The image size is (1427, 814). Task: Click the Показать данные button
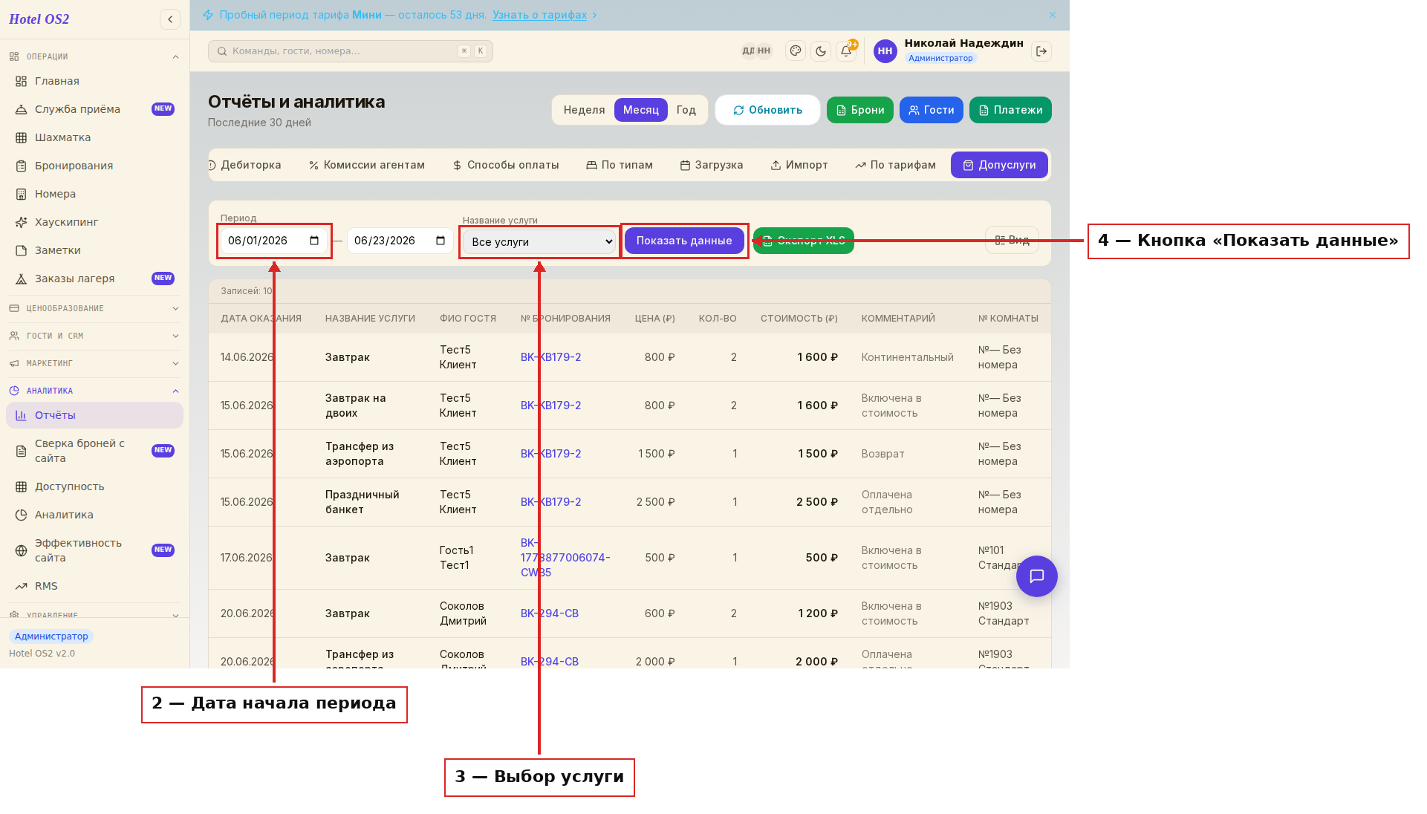click(x=684, y=241)
